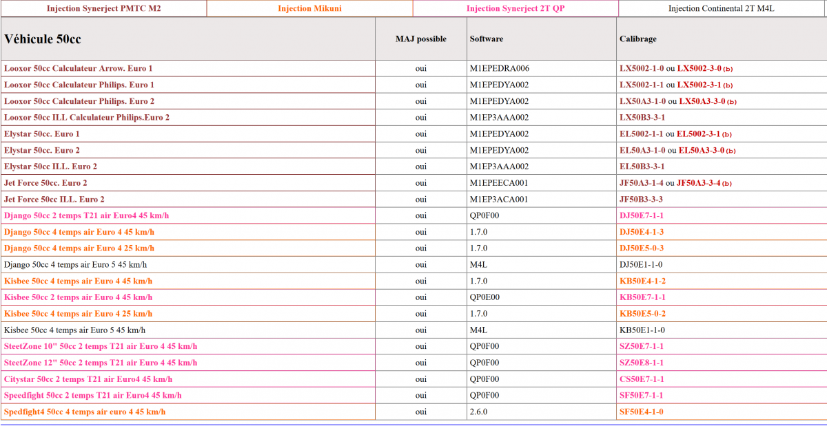Click the SteetZone 12" 50cc row name

[x=101, y=363]
